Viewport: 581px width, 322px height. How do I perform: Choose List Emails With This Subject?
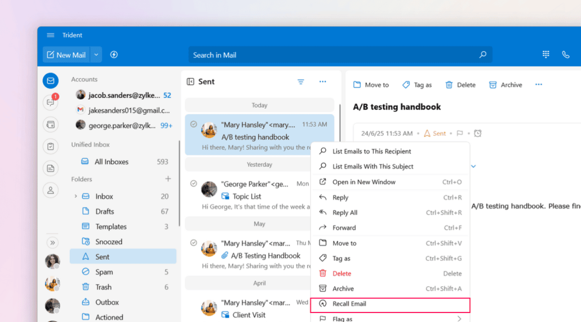pyautogui.click(x=390, y=166)
